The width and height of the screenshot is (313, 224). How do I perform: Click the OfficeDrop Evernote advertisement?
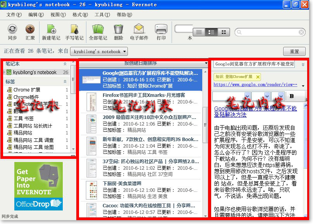[38, 186]
